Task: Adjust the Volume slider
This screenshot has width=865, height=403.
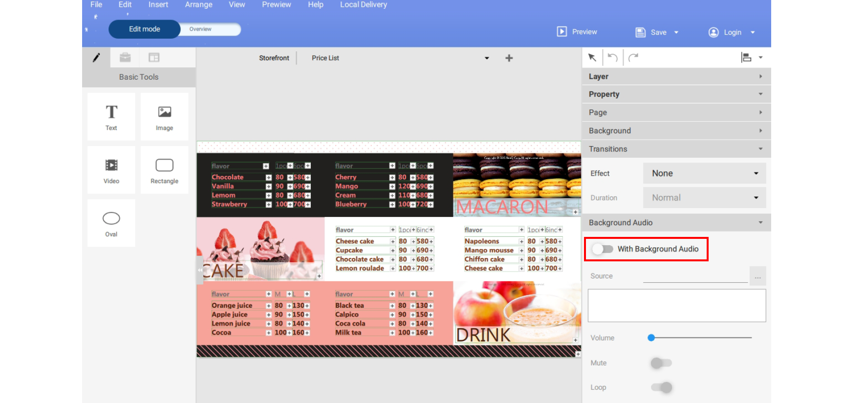Action: pos(651,338)
